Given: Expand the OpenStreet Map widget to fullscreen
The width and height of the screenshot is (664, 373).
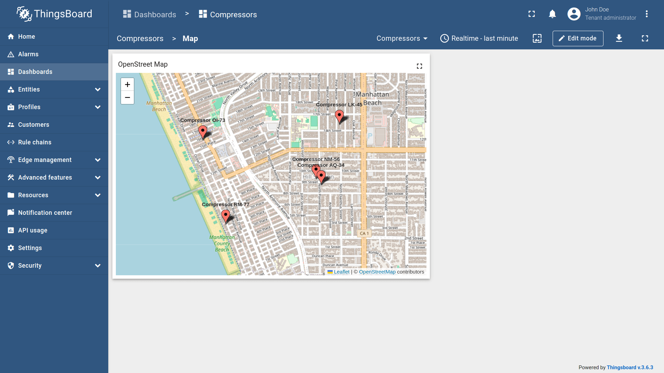Looking at the screenshot, I should [x=419, y=66].
